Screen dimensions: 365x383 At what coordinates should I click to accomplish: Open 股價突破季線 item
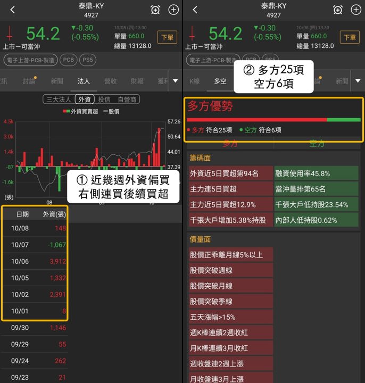click(x=231, y=302)
